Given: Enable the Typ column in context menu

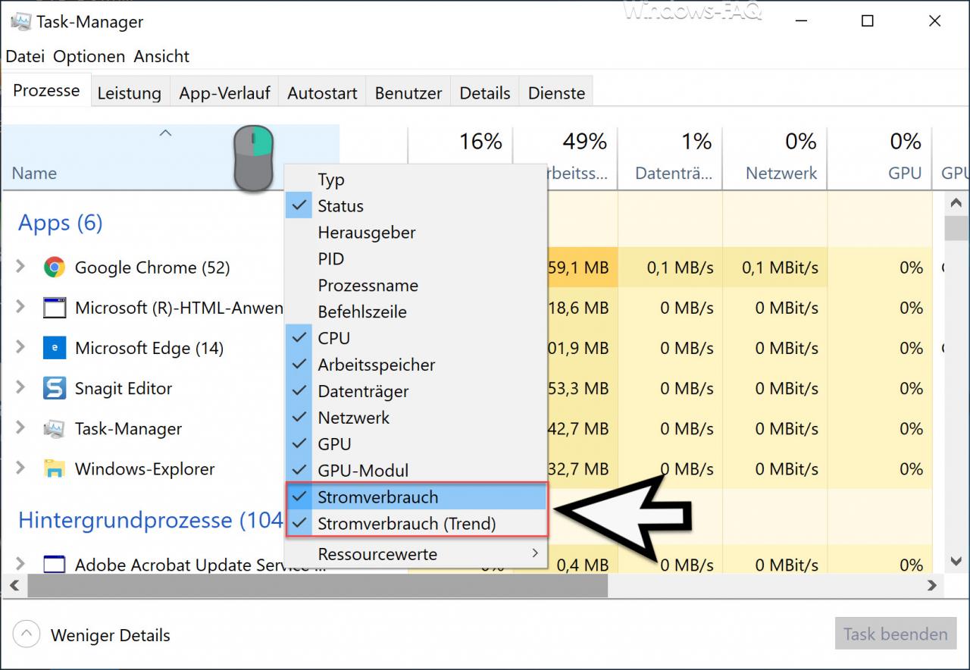Looking at the screenshot, I should (x=415, y=180).
